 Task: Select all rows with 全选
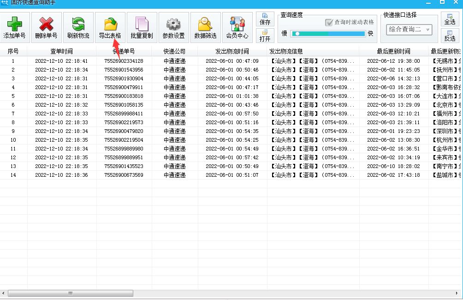pyautogui.click(x=450, y=19)
